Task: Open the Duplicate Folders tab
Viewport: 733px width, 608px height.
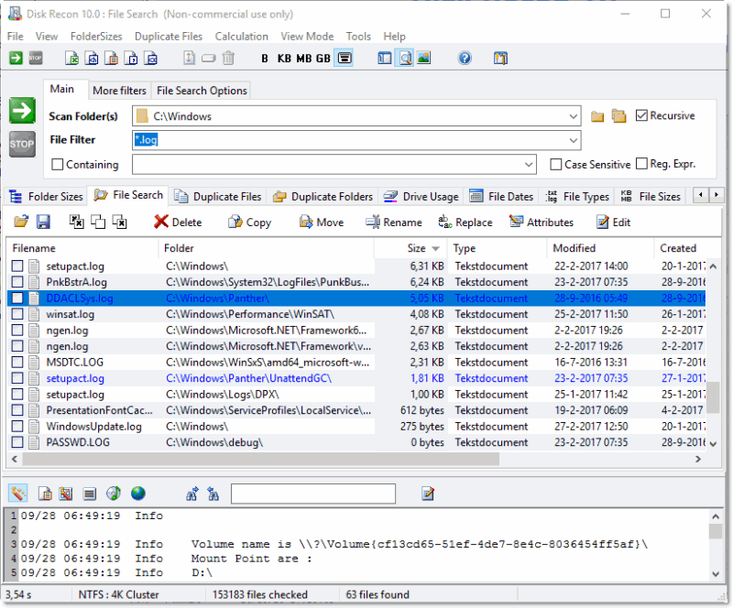Action: [323, 196]
